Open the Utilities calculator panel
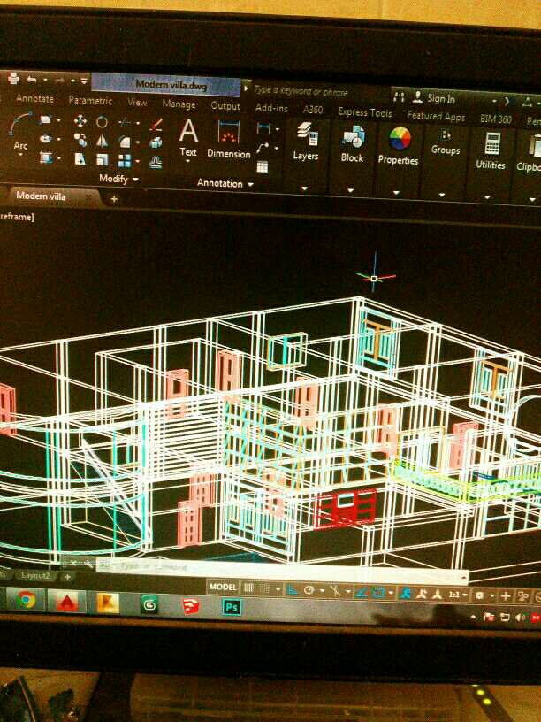The width and height of the screenshot is (541, 722). tap(491, 150)
